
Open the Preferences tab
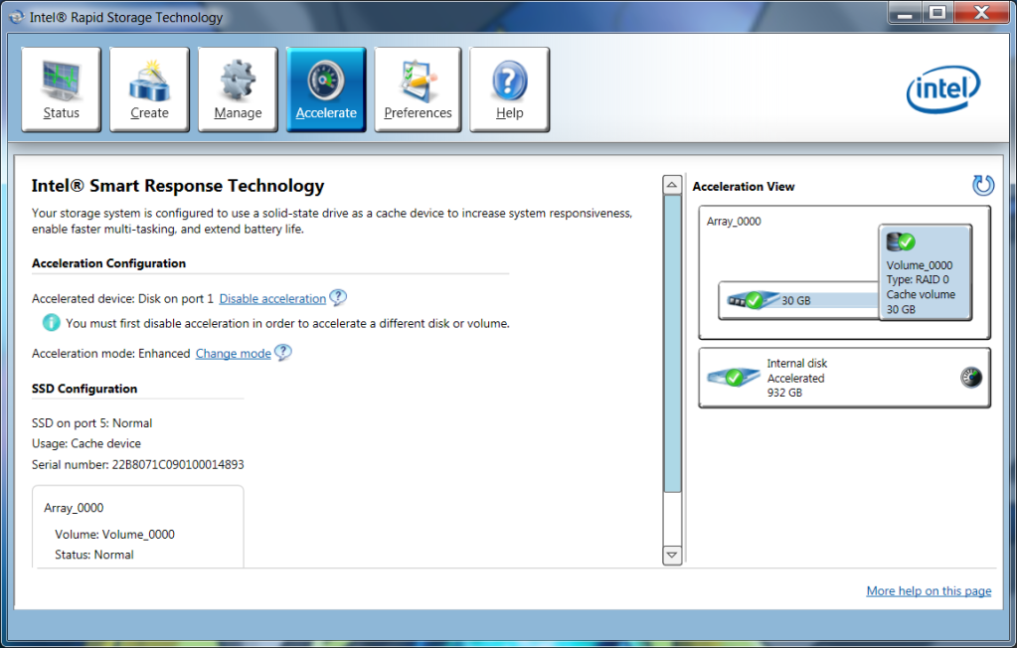(x=418, y=89)
